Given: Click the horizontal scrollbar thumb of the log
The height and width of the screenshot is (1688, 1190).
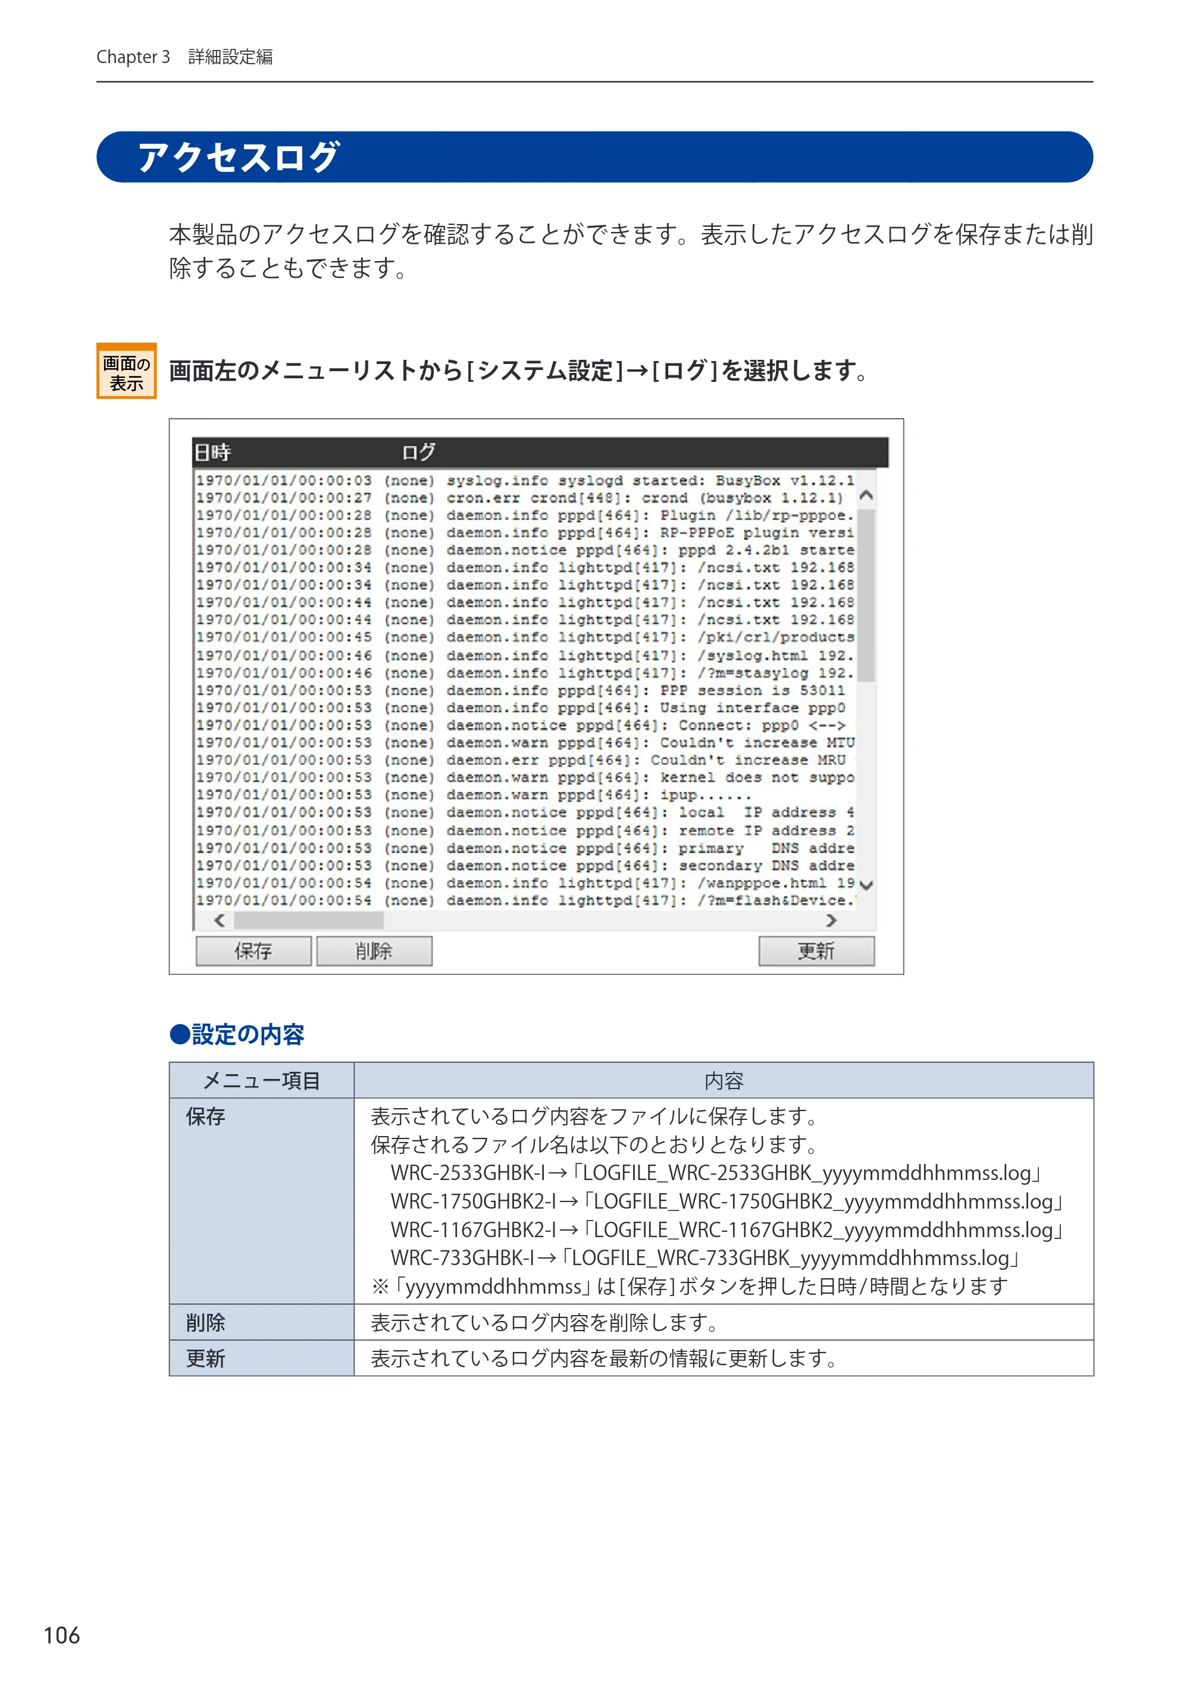Looking at the screenshot, I should pos(308,920).
